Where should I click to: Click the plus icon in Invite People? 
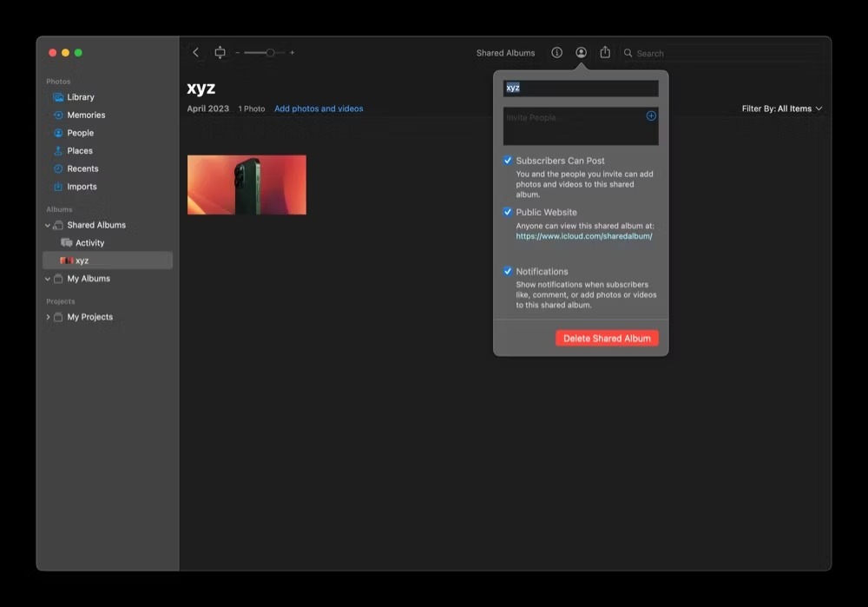(651, 115)
